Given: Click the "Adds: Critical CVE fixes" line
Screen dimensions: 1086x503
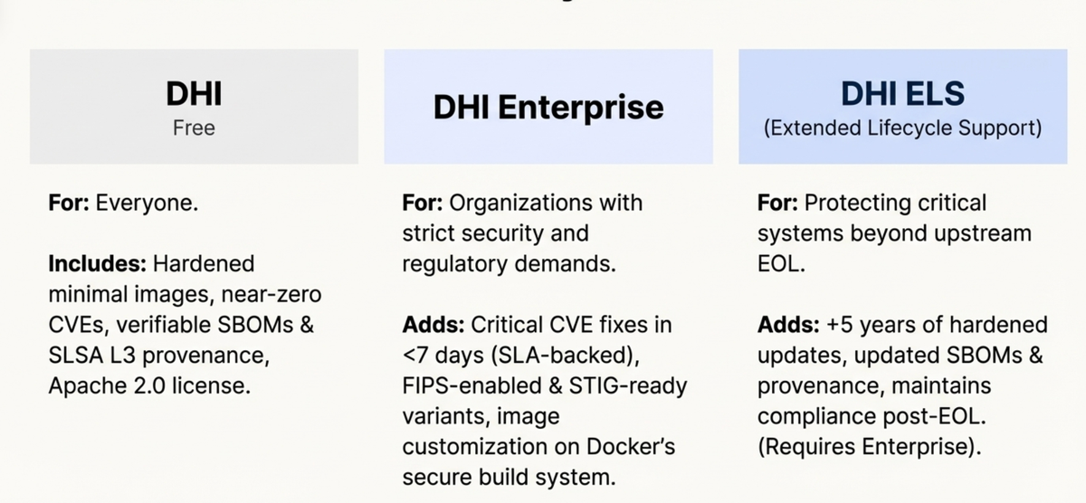Looking at the screenshot, I should coord(537,325).
